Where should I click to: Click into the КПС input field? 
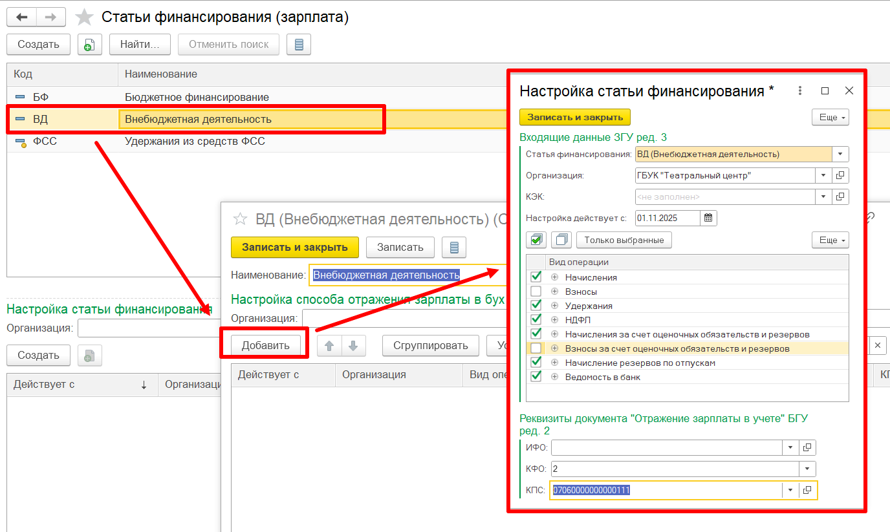(x=666, y=490)
